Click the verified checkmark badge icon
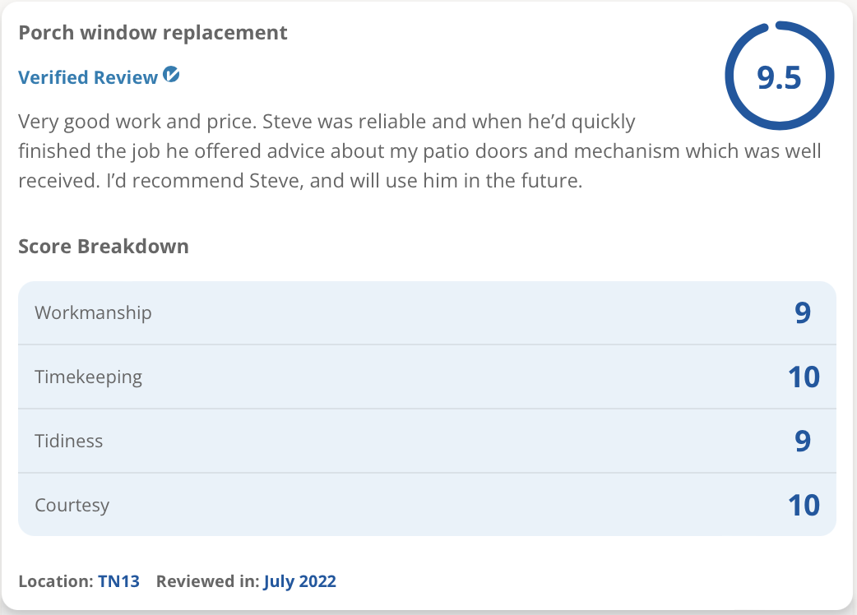 pyautogui.click(x=171, y=74)
